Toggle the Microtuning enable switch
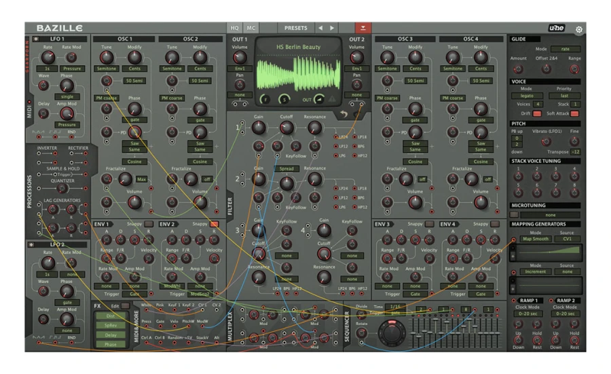The width and height of the screenshot is (611, 374). 515,214
